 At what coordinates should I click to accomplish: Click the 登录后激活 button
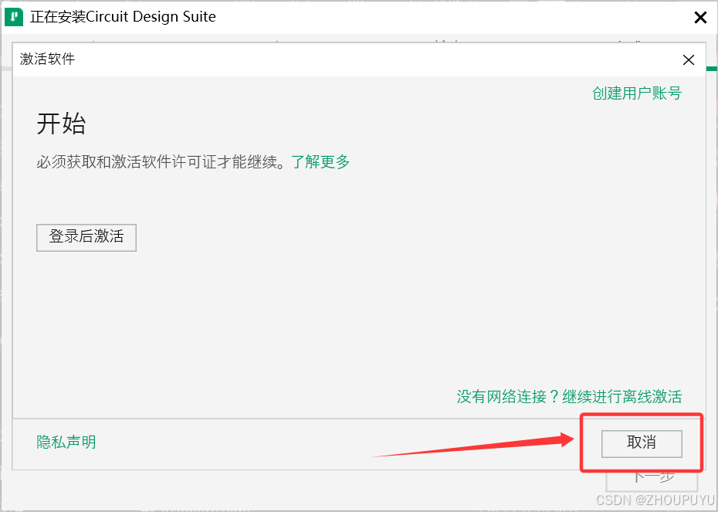(86, 237)
